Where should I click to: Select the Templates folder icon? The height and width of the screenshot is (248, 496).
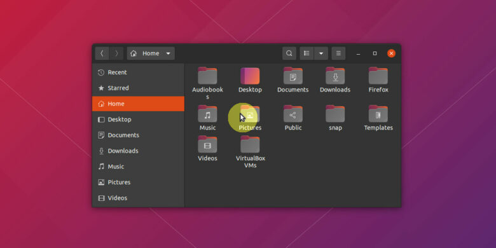pyautogui.click(x=378, y=114)
